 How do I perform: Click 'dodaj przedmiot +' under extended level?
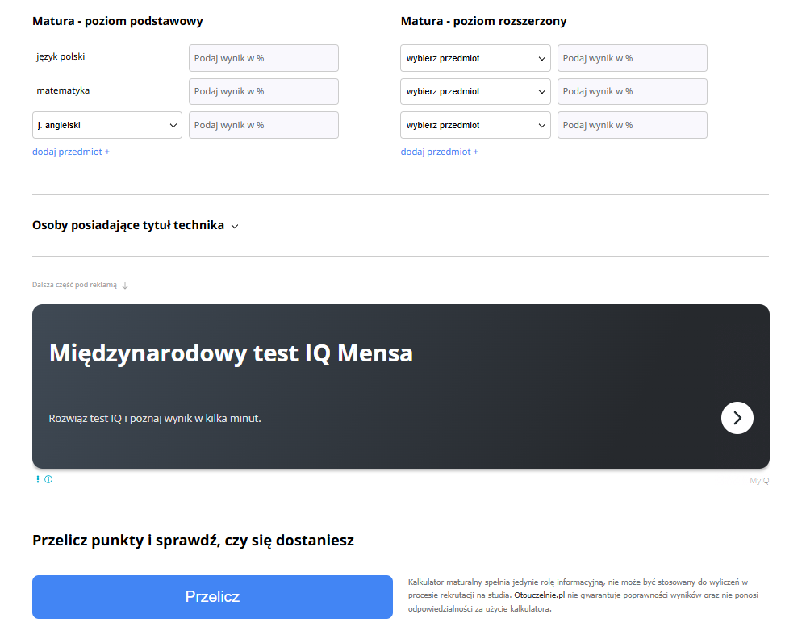(439, 152)
